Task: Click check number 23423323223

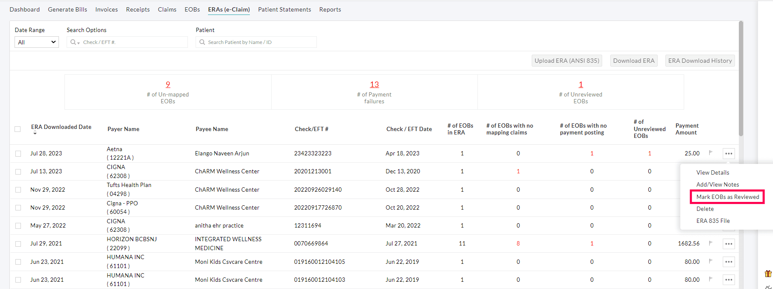Action: tap(313, 153)
